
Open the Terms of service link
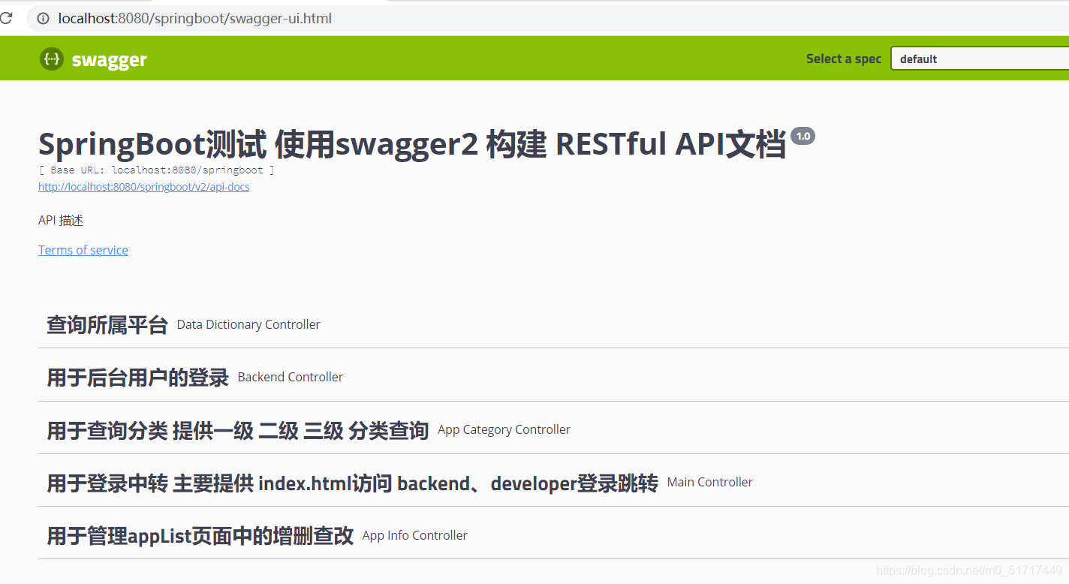pos(83,250)
